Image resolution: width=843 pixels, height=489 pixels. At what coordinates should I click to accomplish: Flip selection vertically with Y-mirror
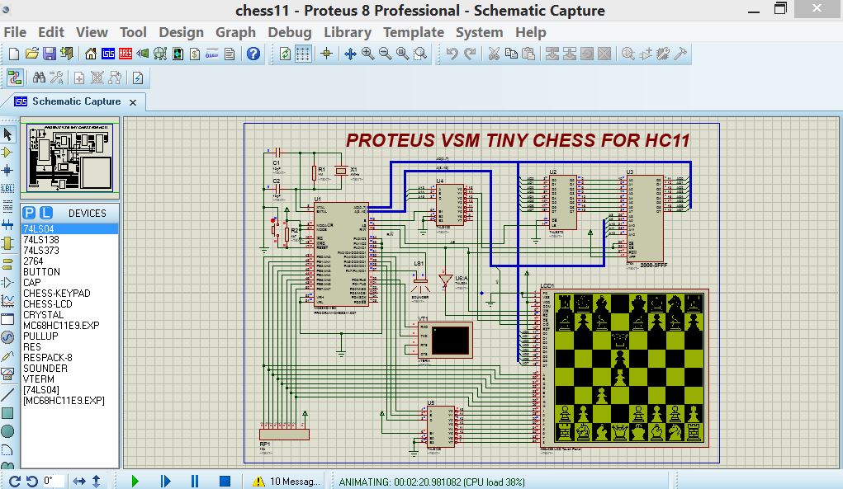(x=97, y=481)
